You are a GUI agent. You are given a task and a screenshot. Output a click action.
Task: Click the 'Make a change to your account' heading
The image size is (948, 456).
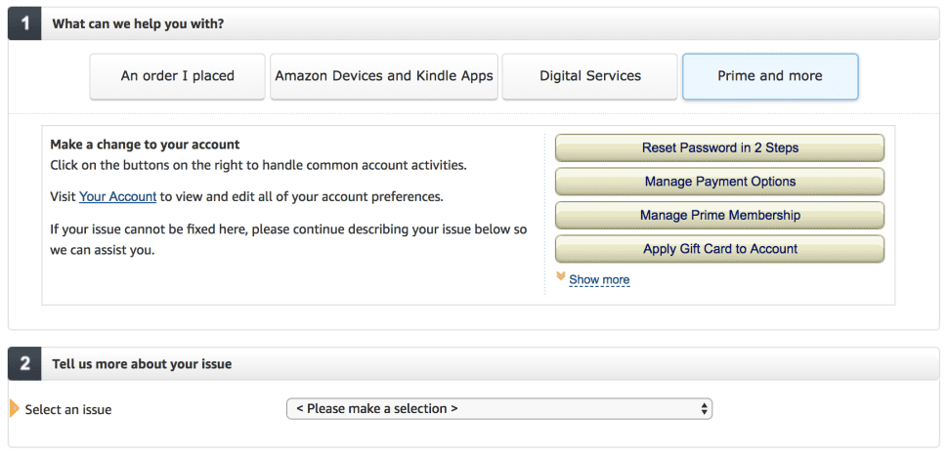pos(145,145)
